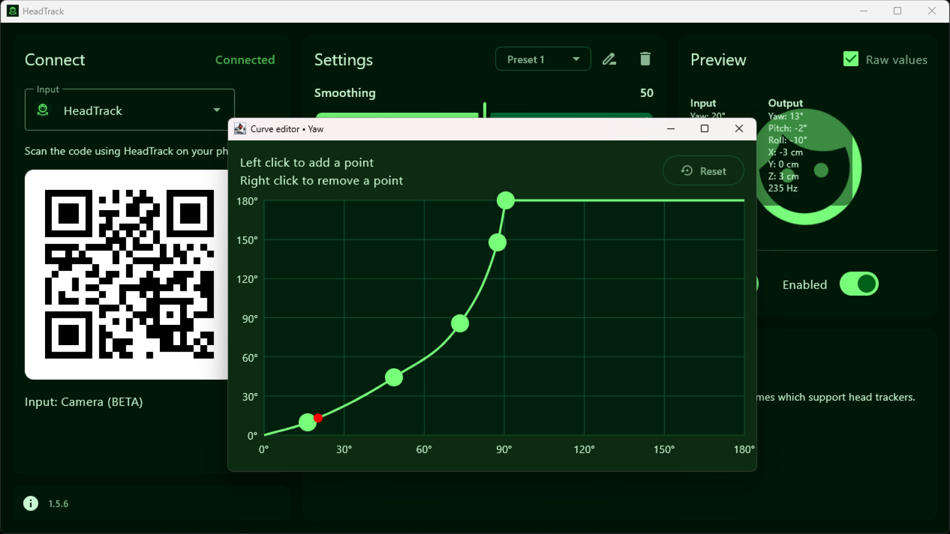
Task: Click the Smoothing slider handle
Action: (484, 110)
